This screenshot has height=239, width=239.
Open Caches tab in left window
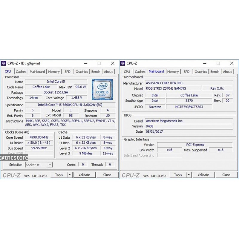21,72
